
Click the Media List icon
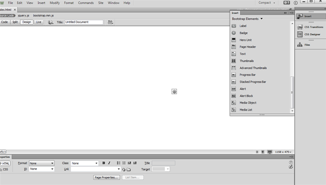pyautogui.click(x=234, y=110)
